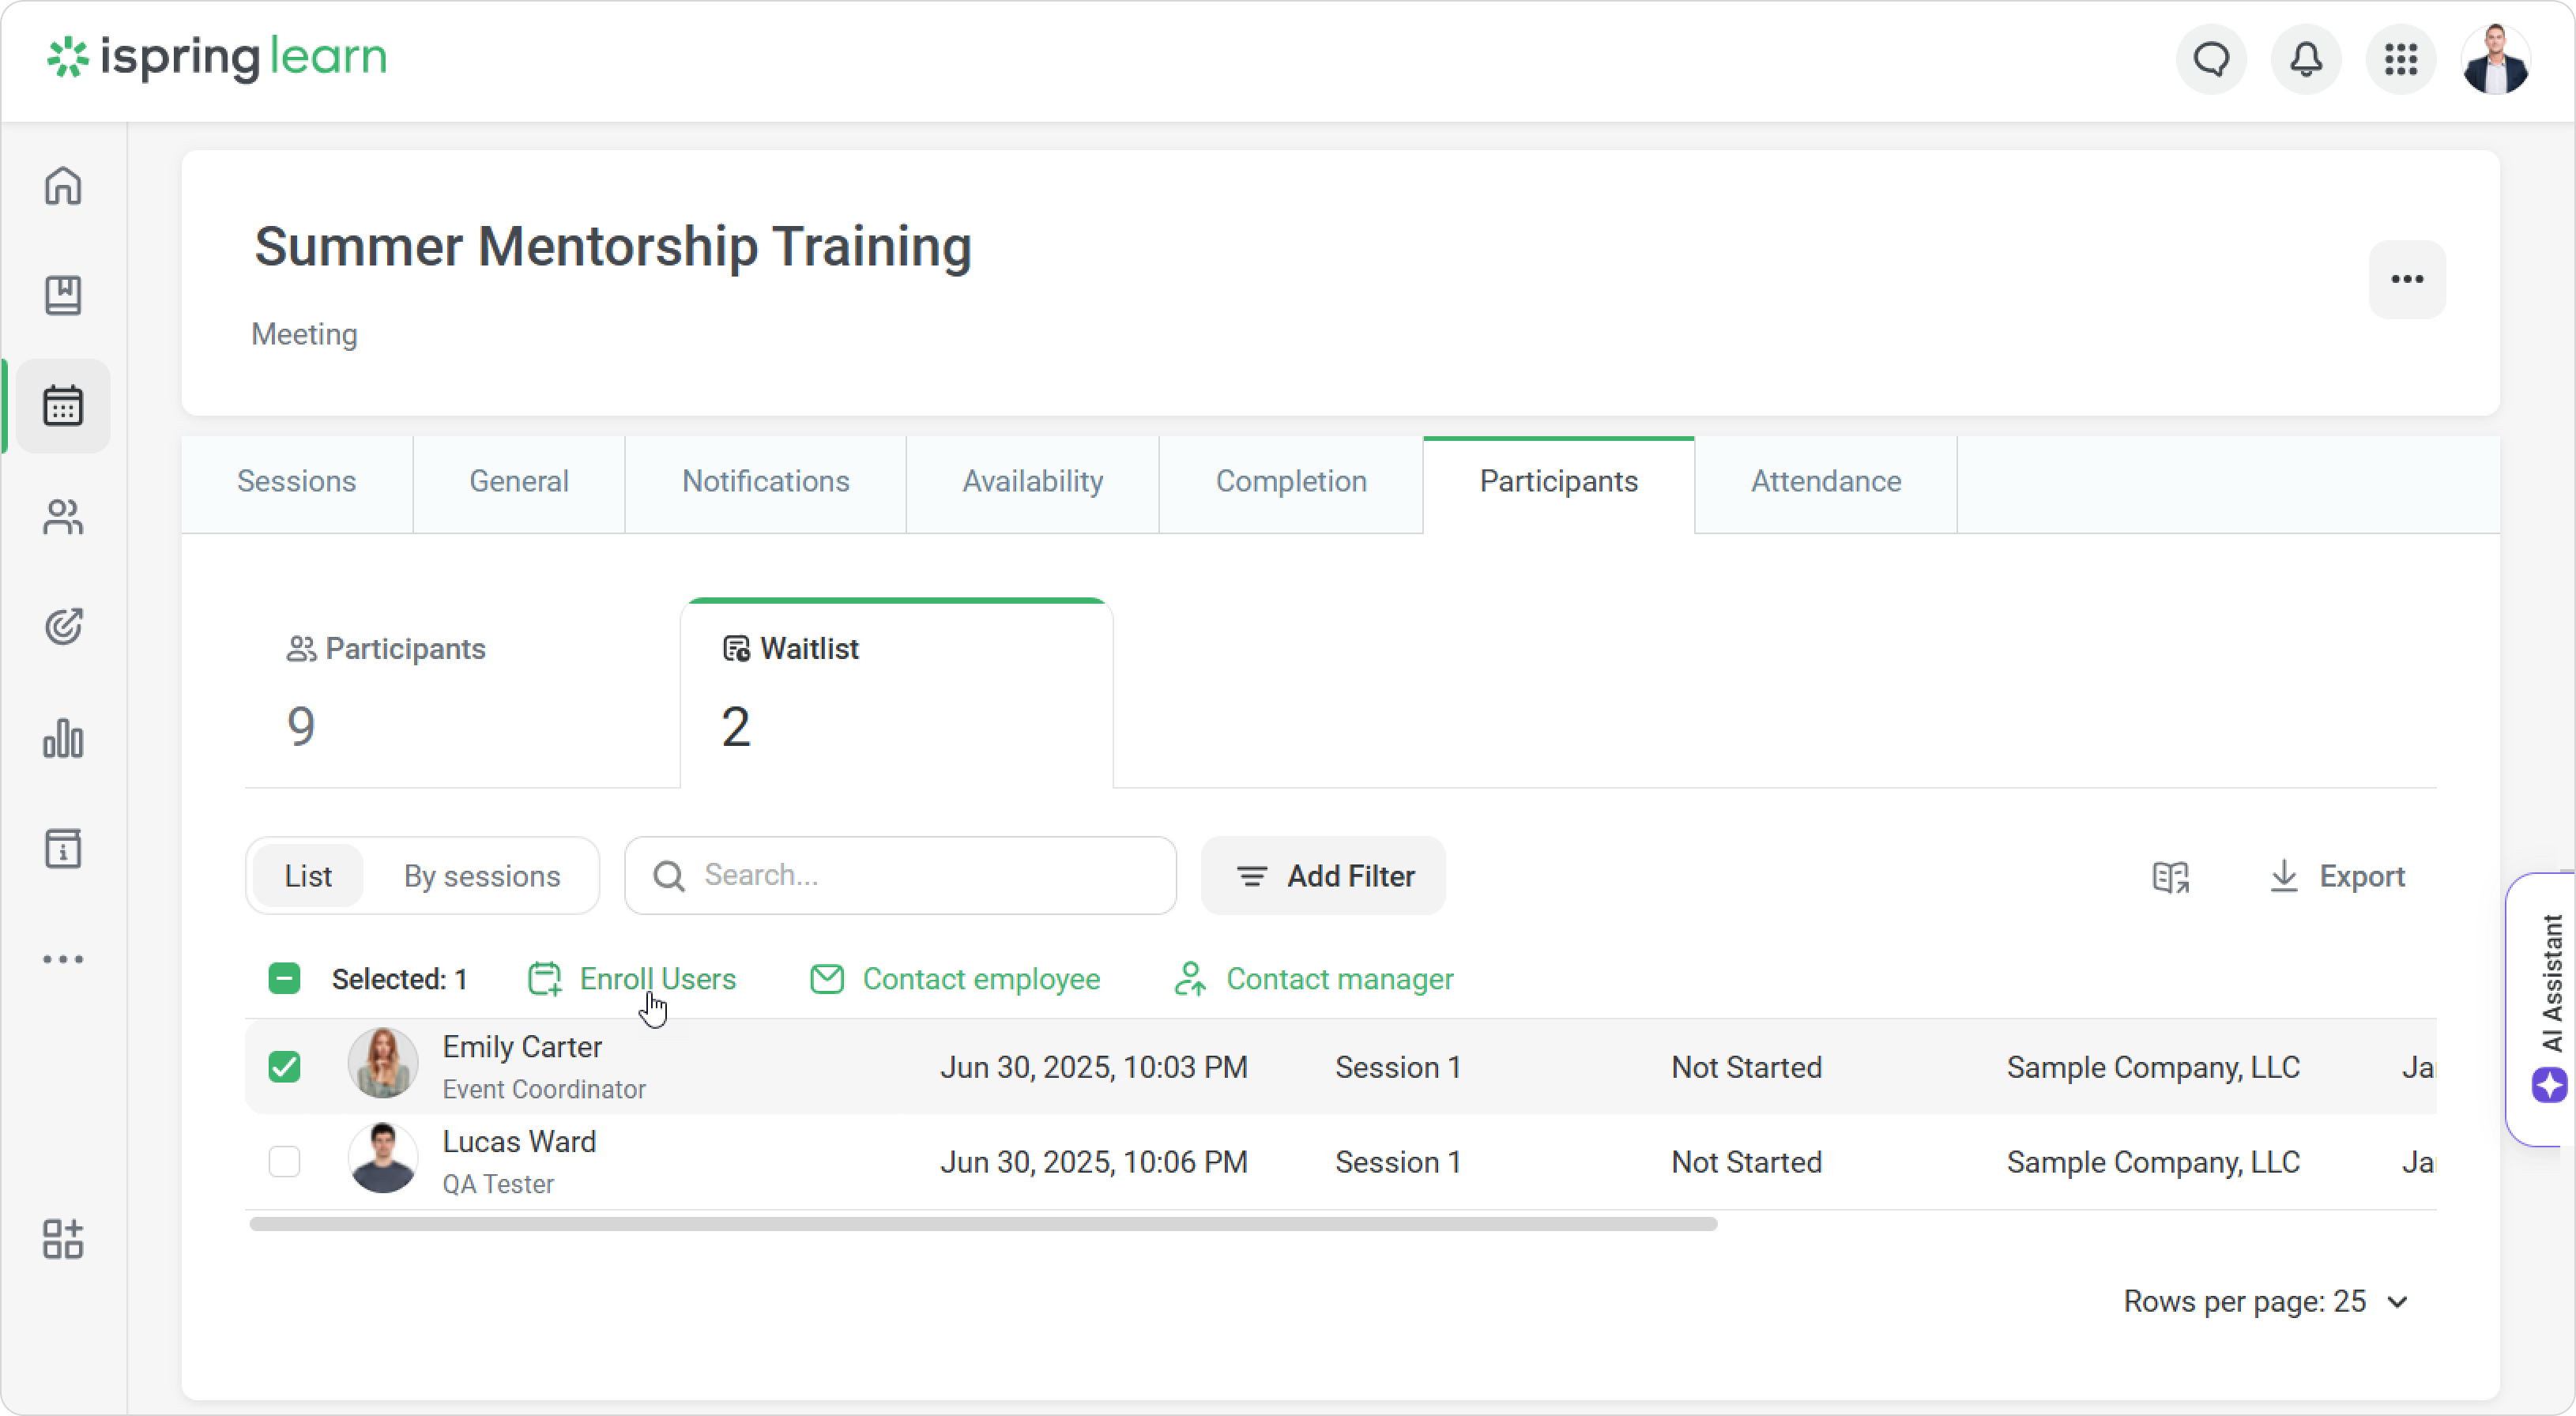
Task: Open the Reports bar chart icon
Action: [x=63, y=738]
